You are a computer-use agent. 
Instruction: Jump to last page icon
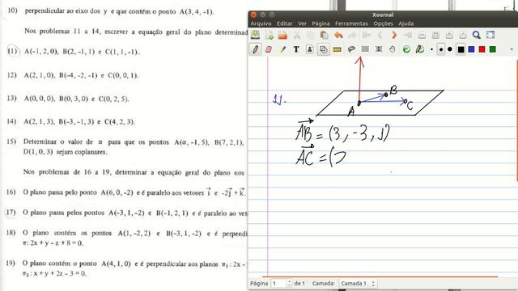(408, 35)
